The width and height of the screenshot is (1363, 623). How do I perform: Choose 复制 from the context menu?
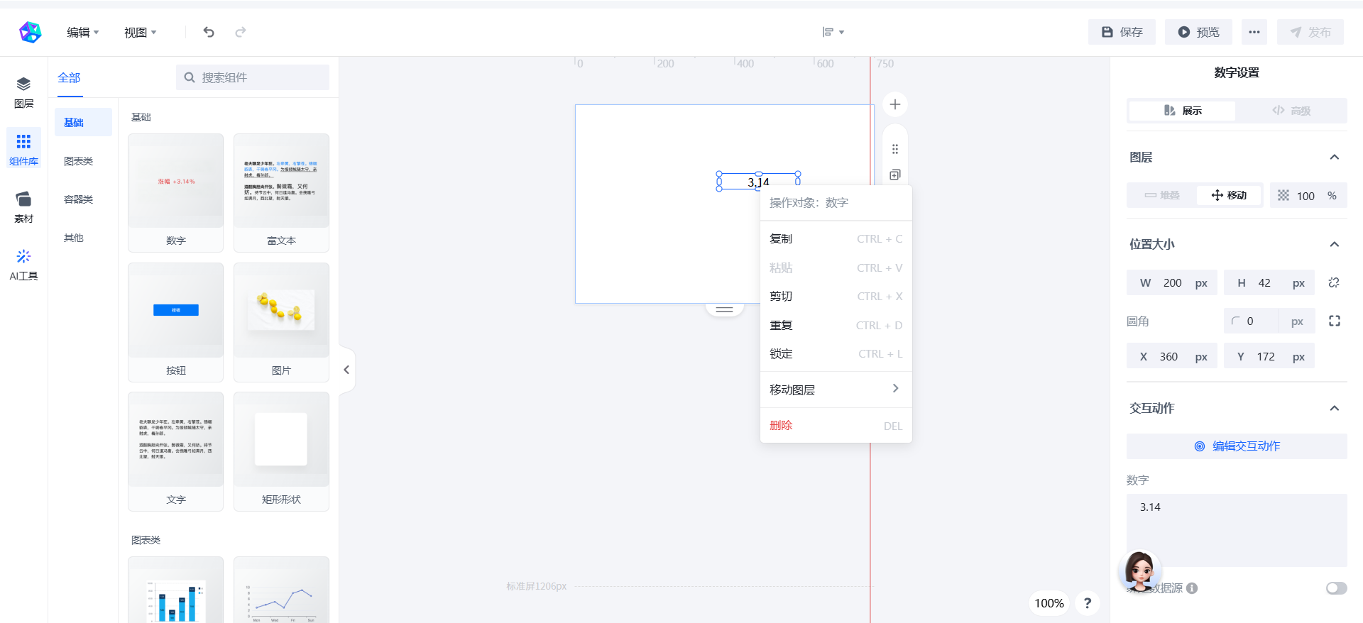tap(836, 239)
